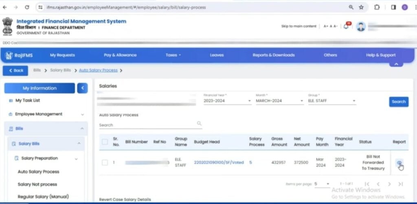Open site information icon in address bar

coord(40,7)
